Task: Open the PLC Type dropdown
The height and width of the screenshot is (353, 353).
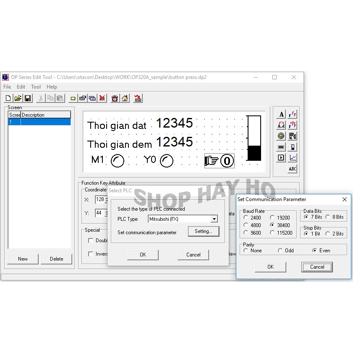Action: (214, 219)
